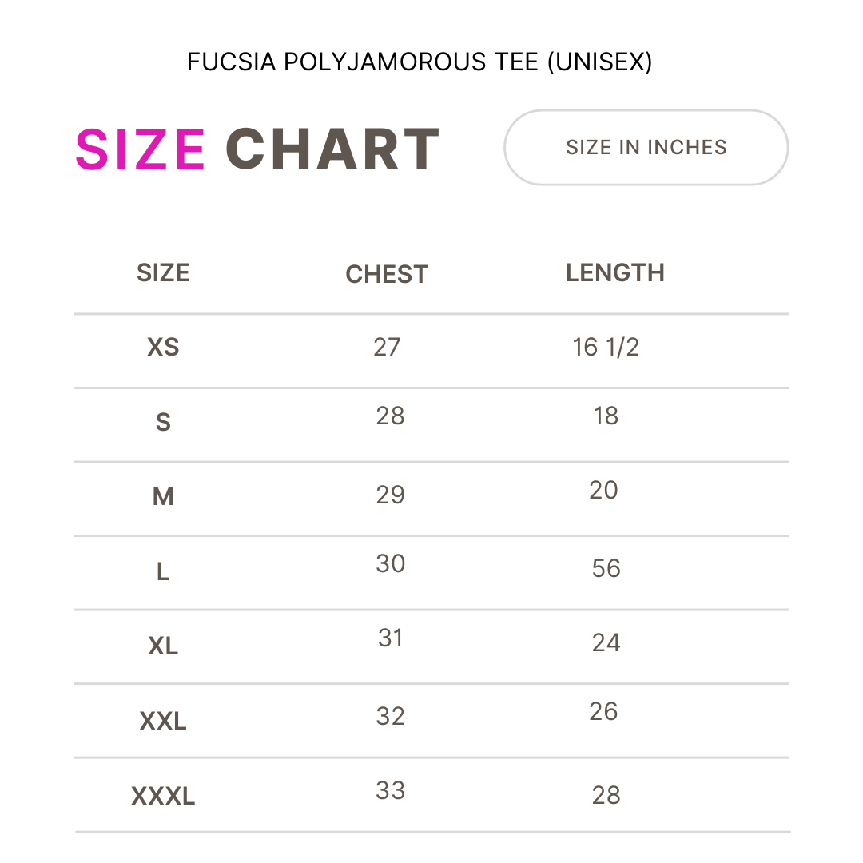Click chest value 33 for XXXL

coord(390,791)
